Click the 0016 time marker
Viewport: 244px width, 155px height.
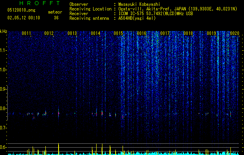click(142, 33)
